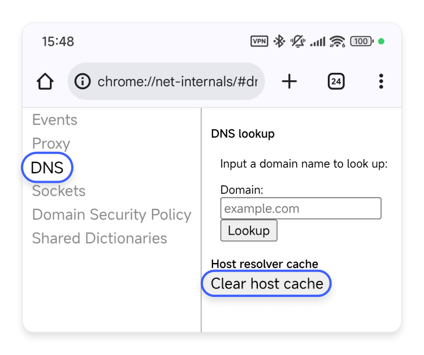Switch to Proxy section
Viewport: 424px width, 355px height.
(51, 143)
